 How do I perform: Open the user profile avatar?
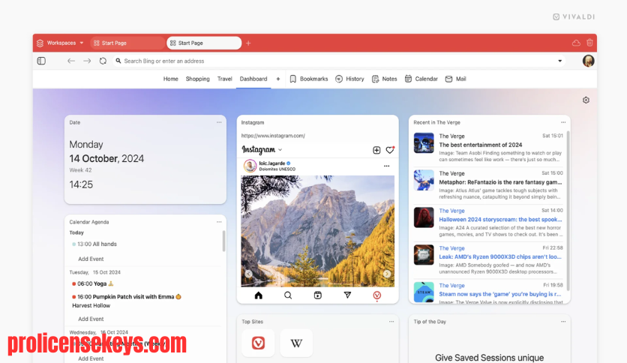(588, 61)
